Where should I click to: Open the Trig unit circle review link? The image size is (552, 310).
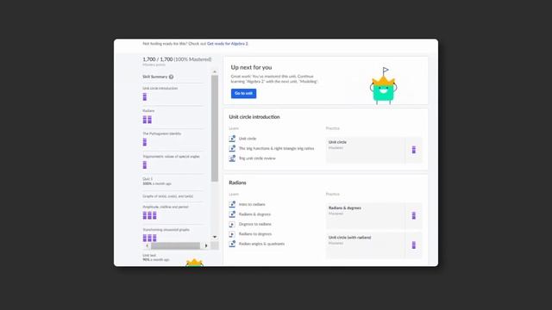pos(257,158)
